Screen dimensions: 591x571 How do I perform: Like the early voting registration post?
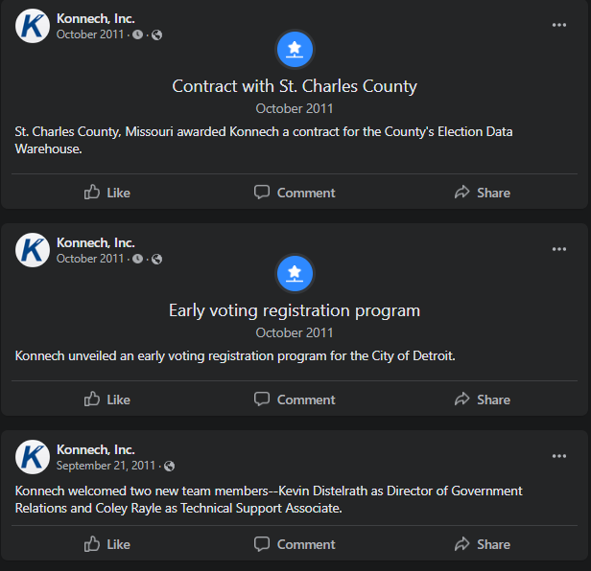106,400
